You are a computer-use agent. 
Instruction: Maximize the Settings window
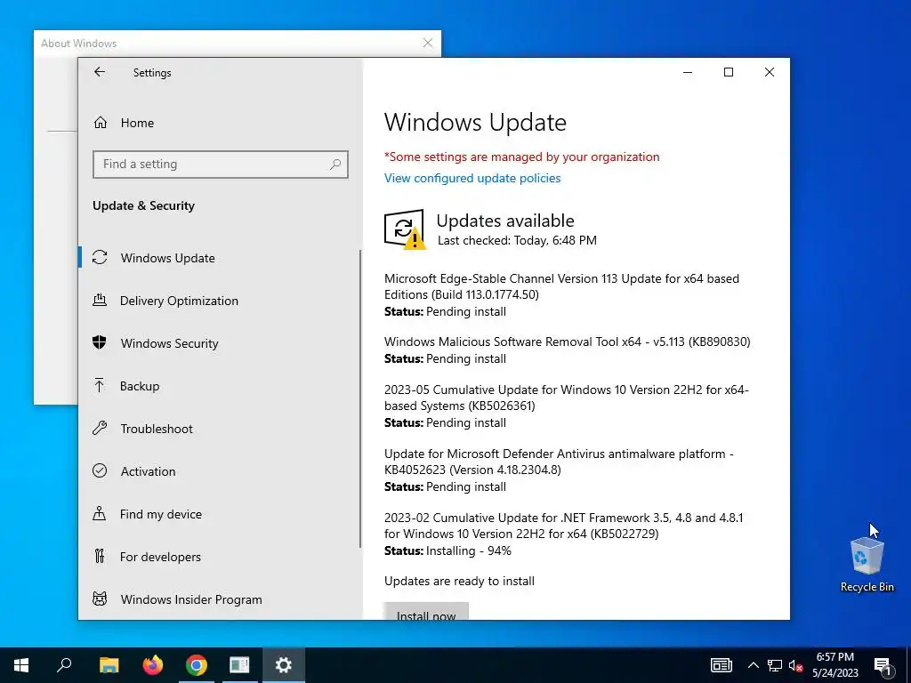pos(728,72)
